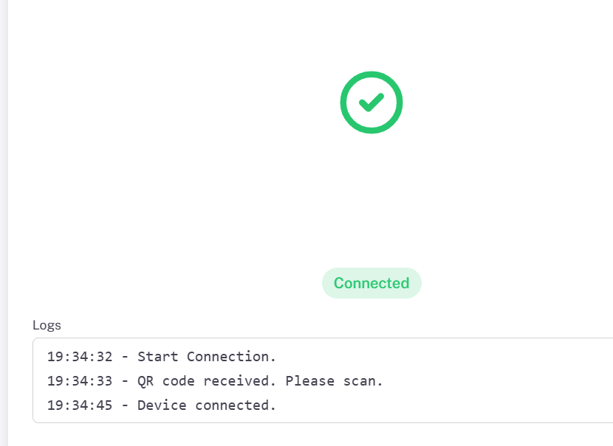
Task: Click the word "code" in the logs
Action: pyautogui.click(x=178, y=381)
